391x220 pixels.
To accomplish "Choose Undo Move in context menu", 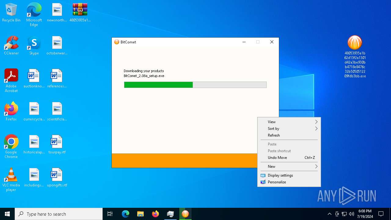I will coord(289,158).
